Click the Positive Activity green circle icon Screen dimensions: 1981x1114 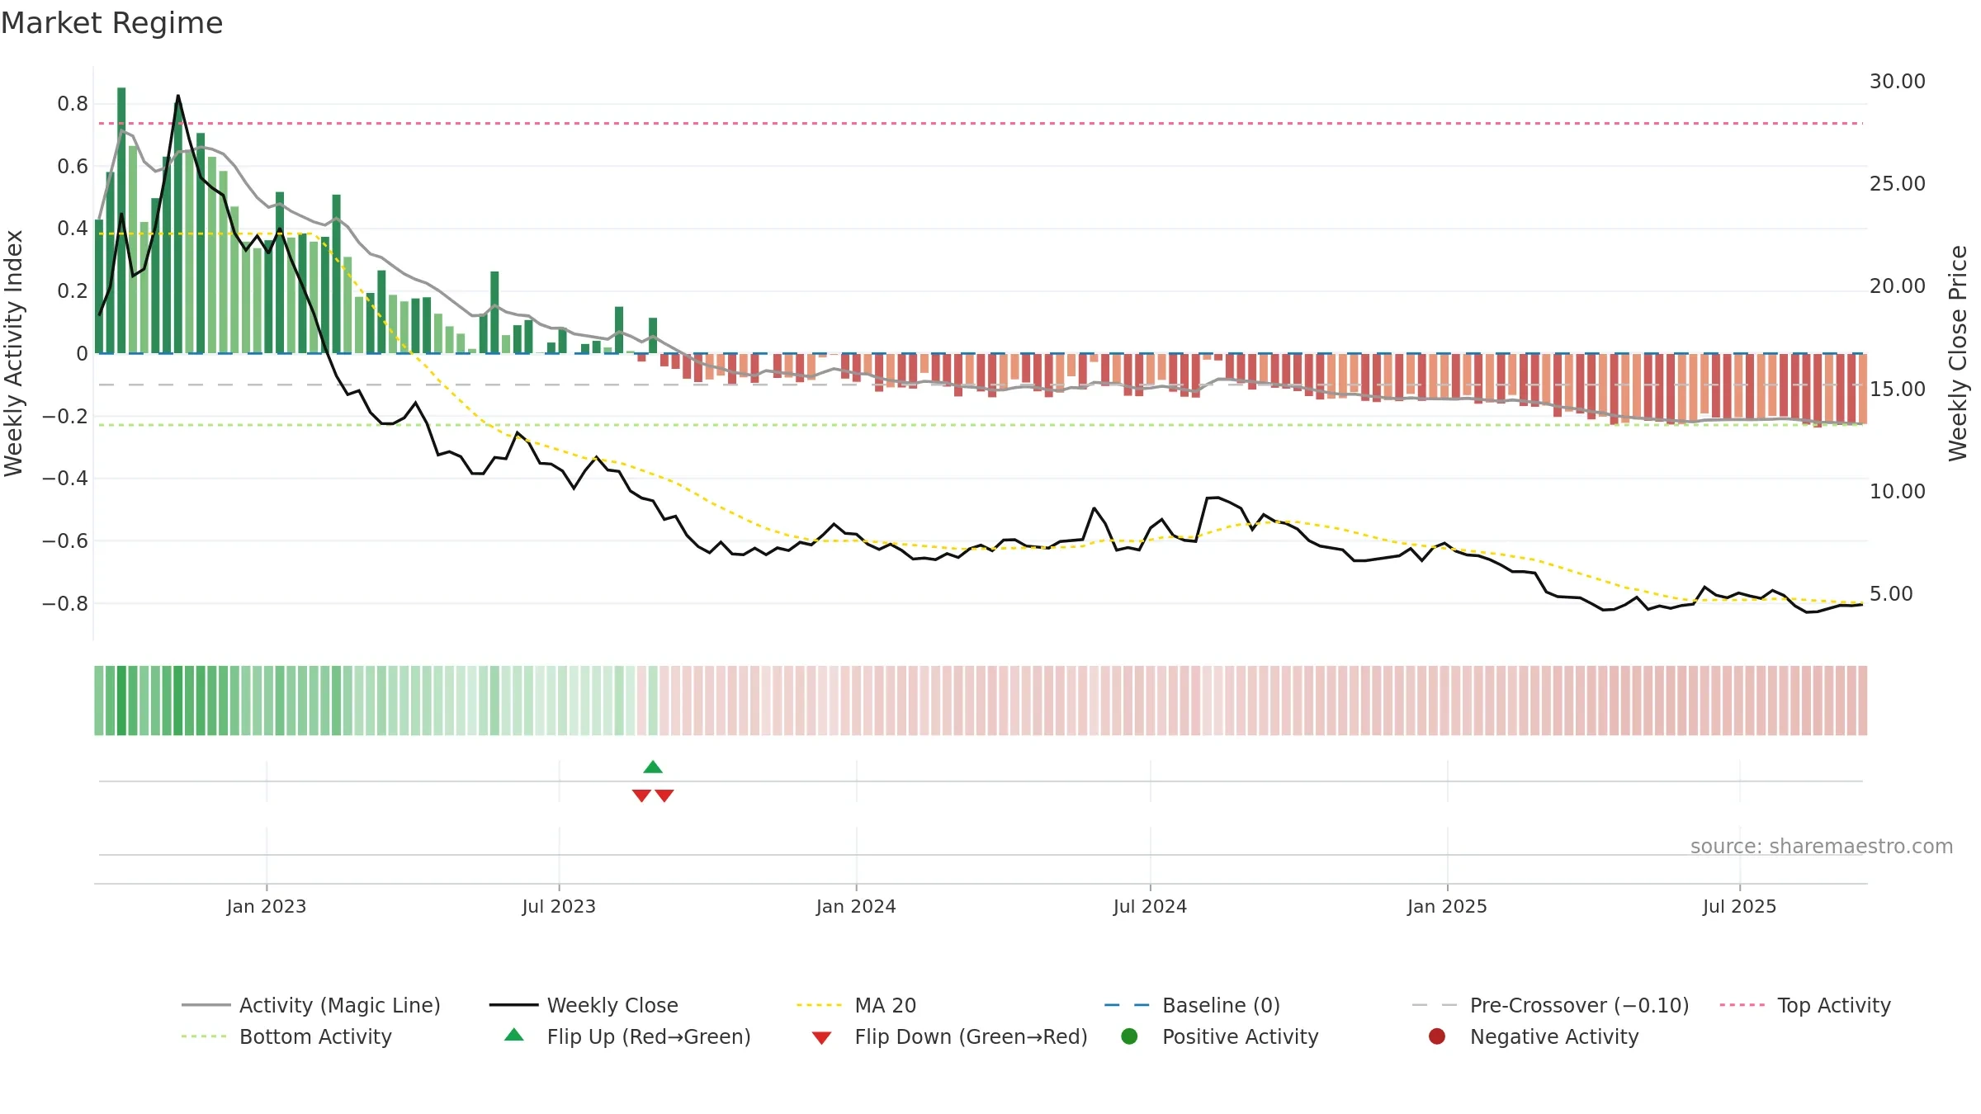click(x=1129, y=1036)
